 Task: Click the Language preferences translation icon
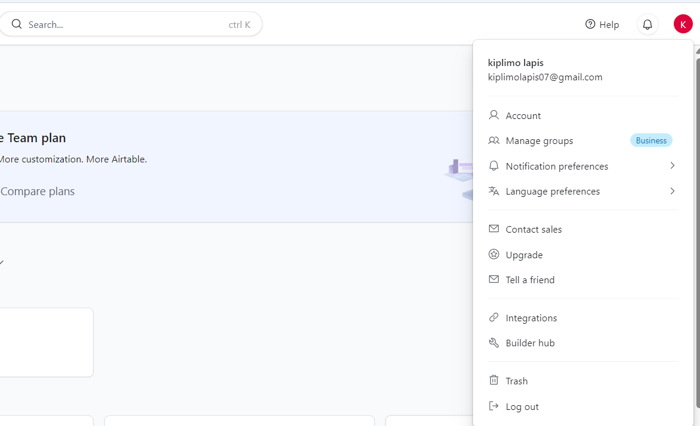(x=493, y=191)
